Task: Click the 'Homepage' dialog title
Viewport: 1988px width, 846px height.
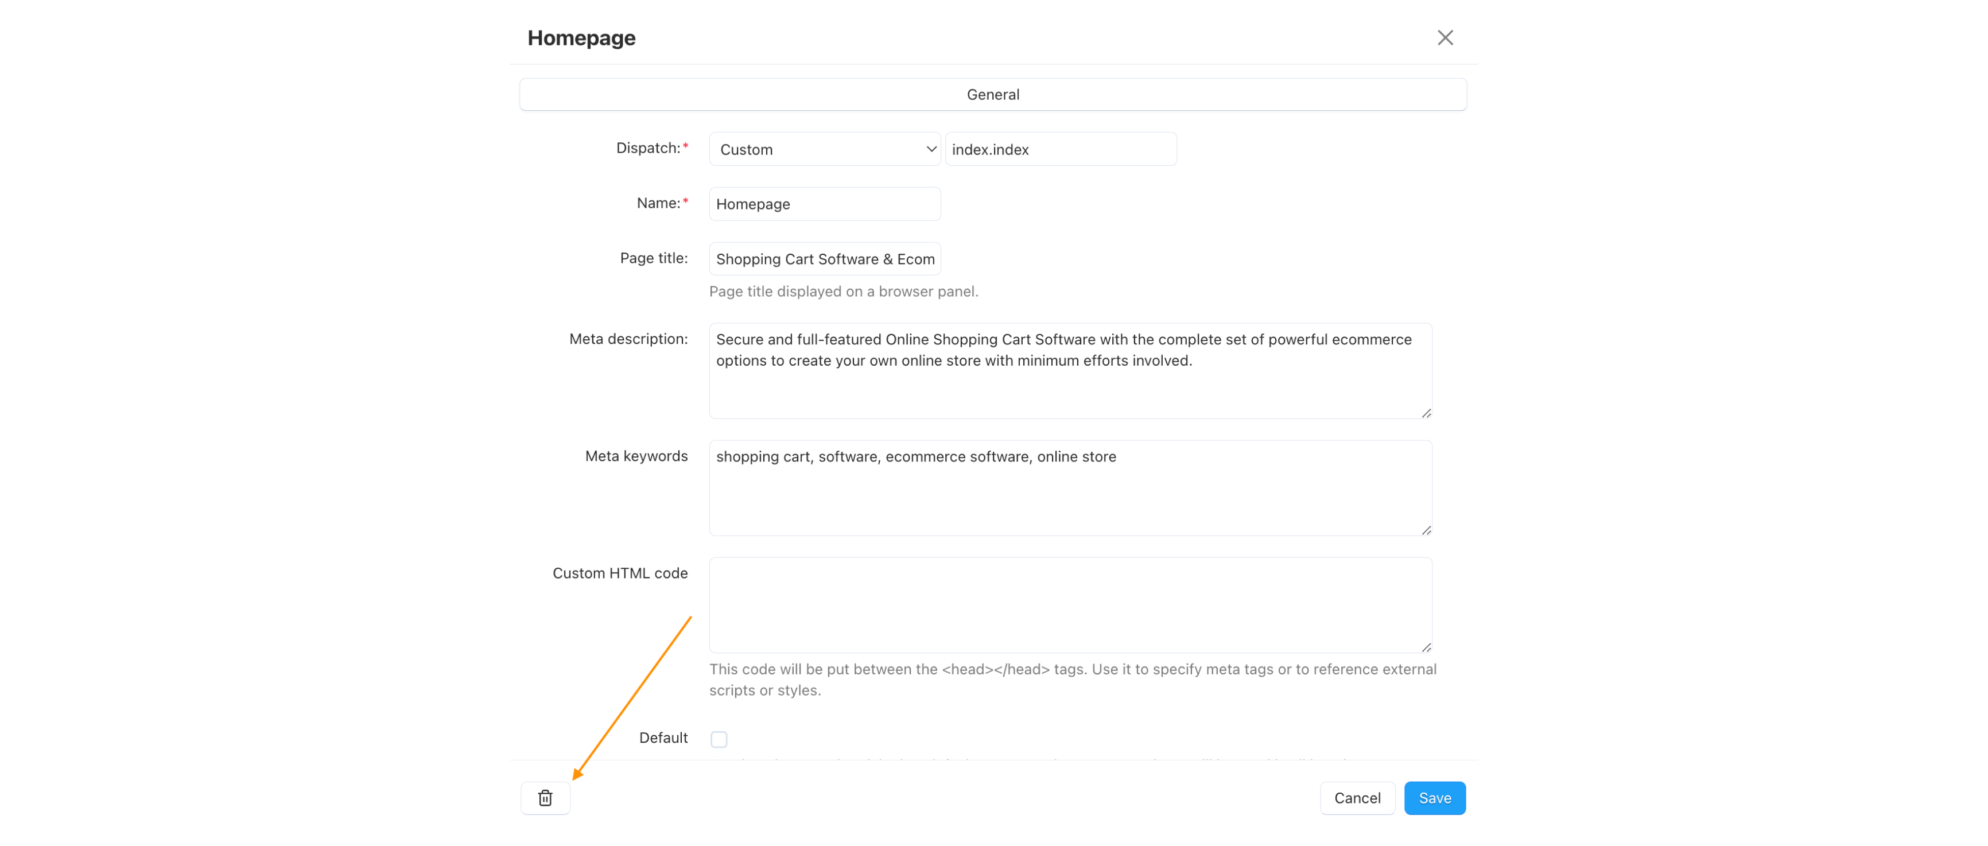Action: click(x=581, y=38)
